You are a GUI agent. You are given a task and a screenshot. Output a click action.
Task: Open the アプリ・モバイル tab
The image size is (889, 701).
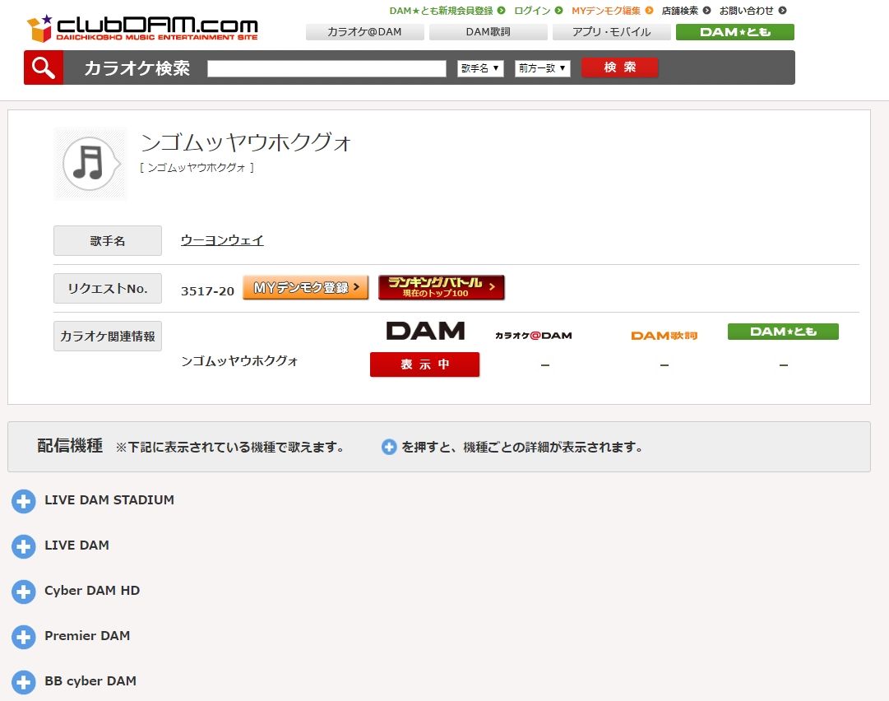tap(612, 32)
